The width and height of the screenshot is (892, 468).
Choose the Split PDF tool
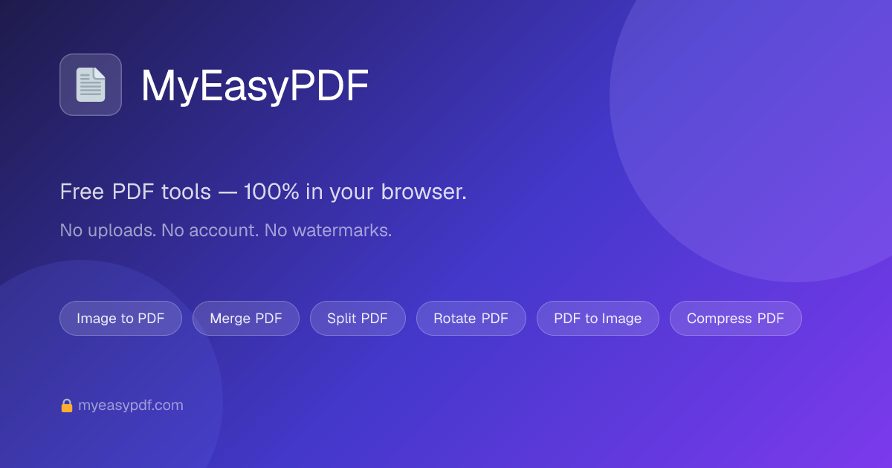(358, 318)
